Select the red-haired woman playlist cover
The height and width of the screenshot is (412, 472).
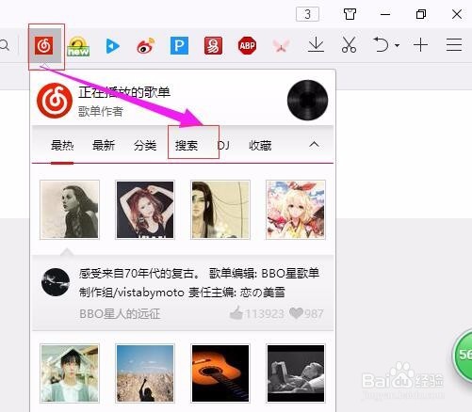(145, 210)
